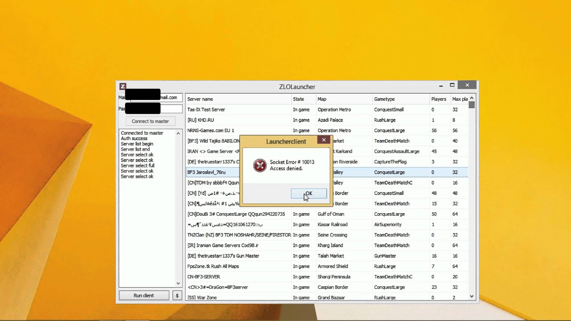Sort by Gametype column header
571x321 pixels.
401,99
